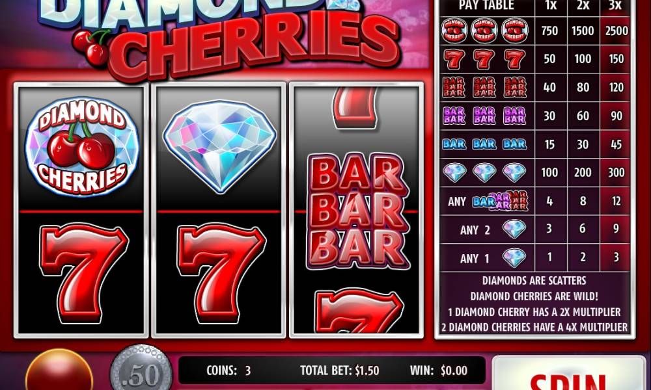Select the 1x column header in pay table
This screenshot has height=390, width=651.
(x=551, y=5)
